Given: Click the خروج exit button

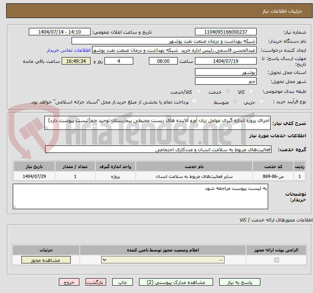Looking at the screenshot, I should (69, 282).
